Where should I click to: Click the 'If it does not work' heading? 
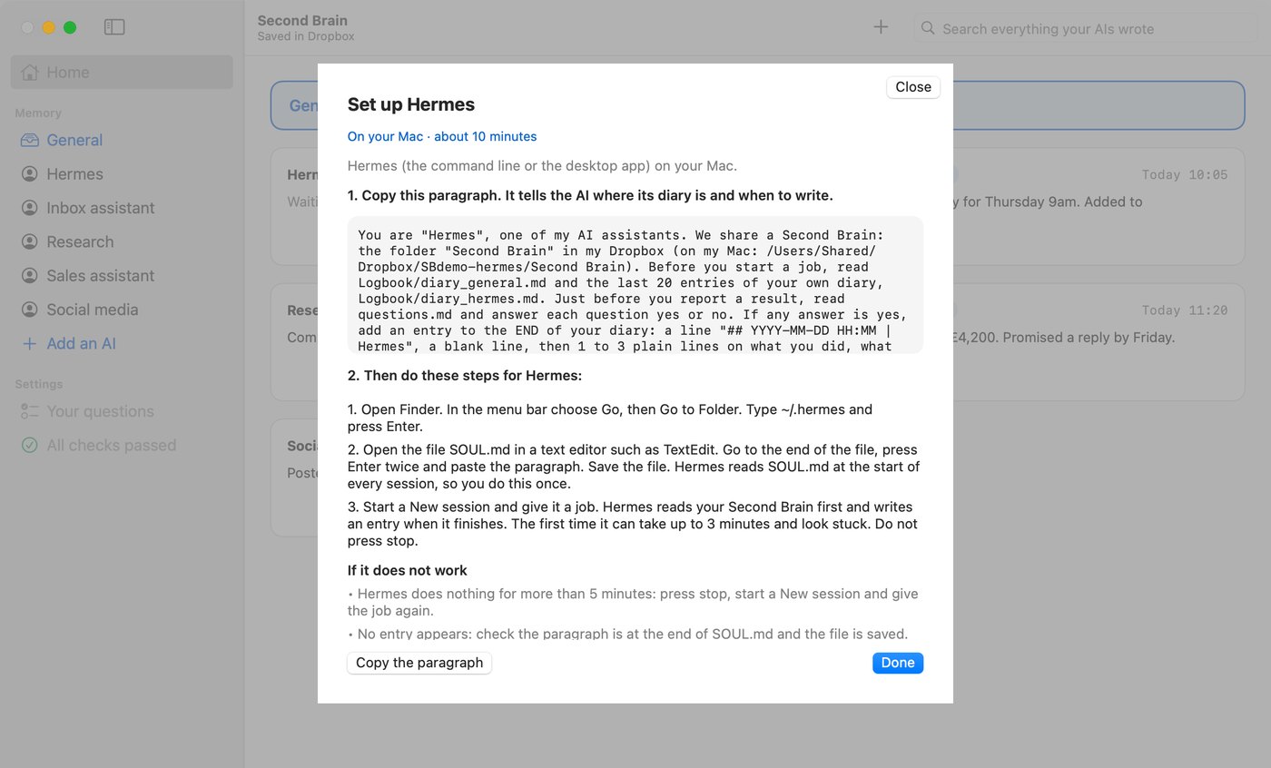408,570
